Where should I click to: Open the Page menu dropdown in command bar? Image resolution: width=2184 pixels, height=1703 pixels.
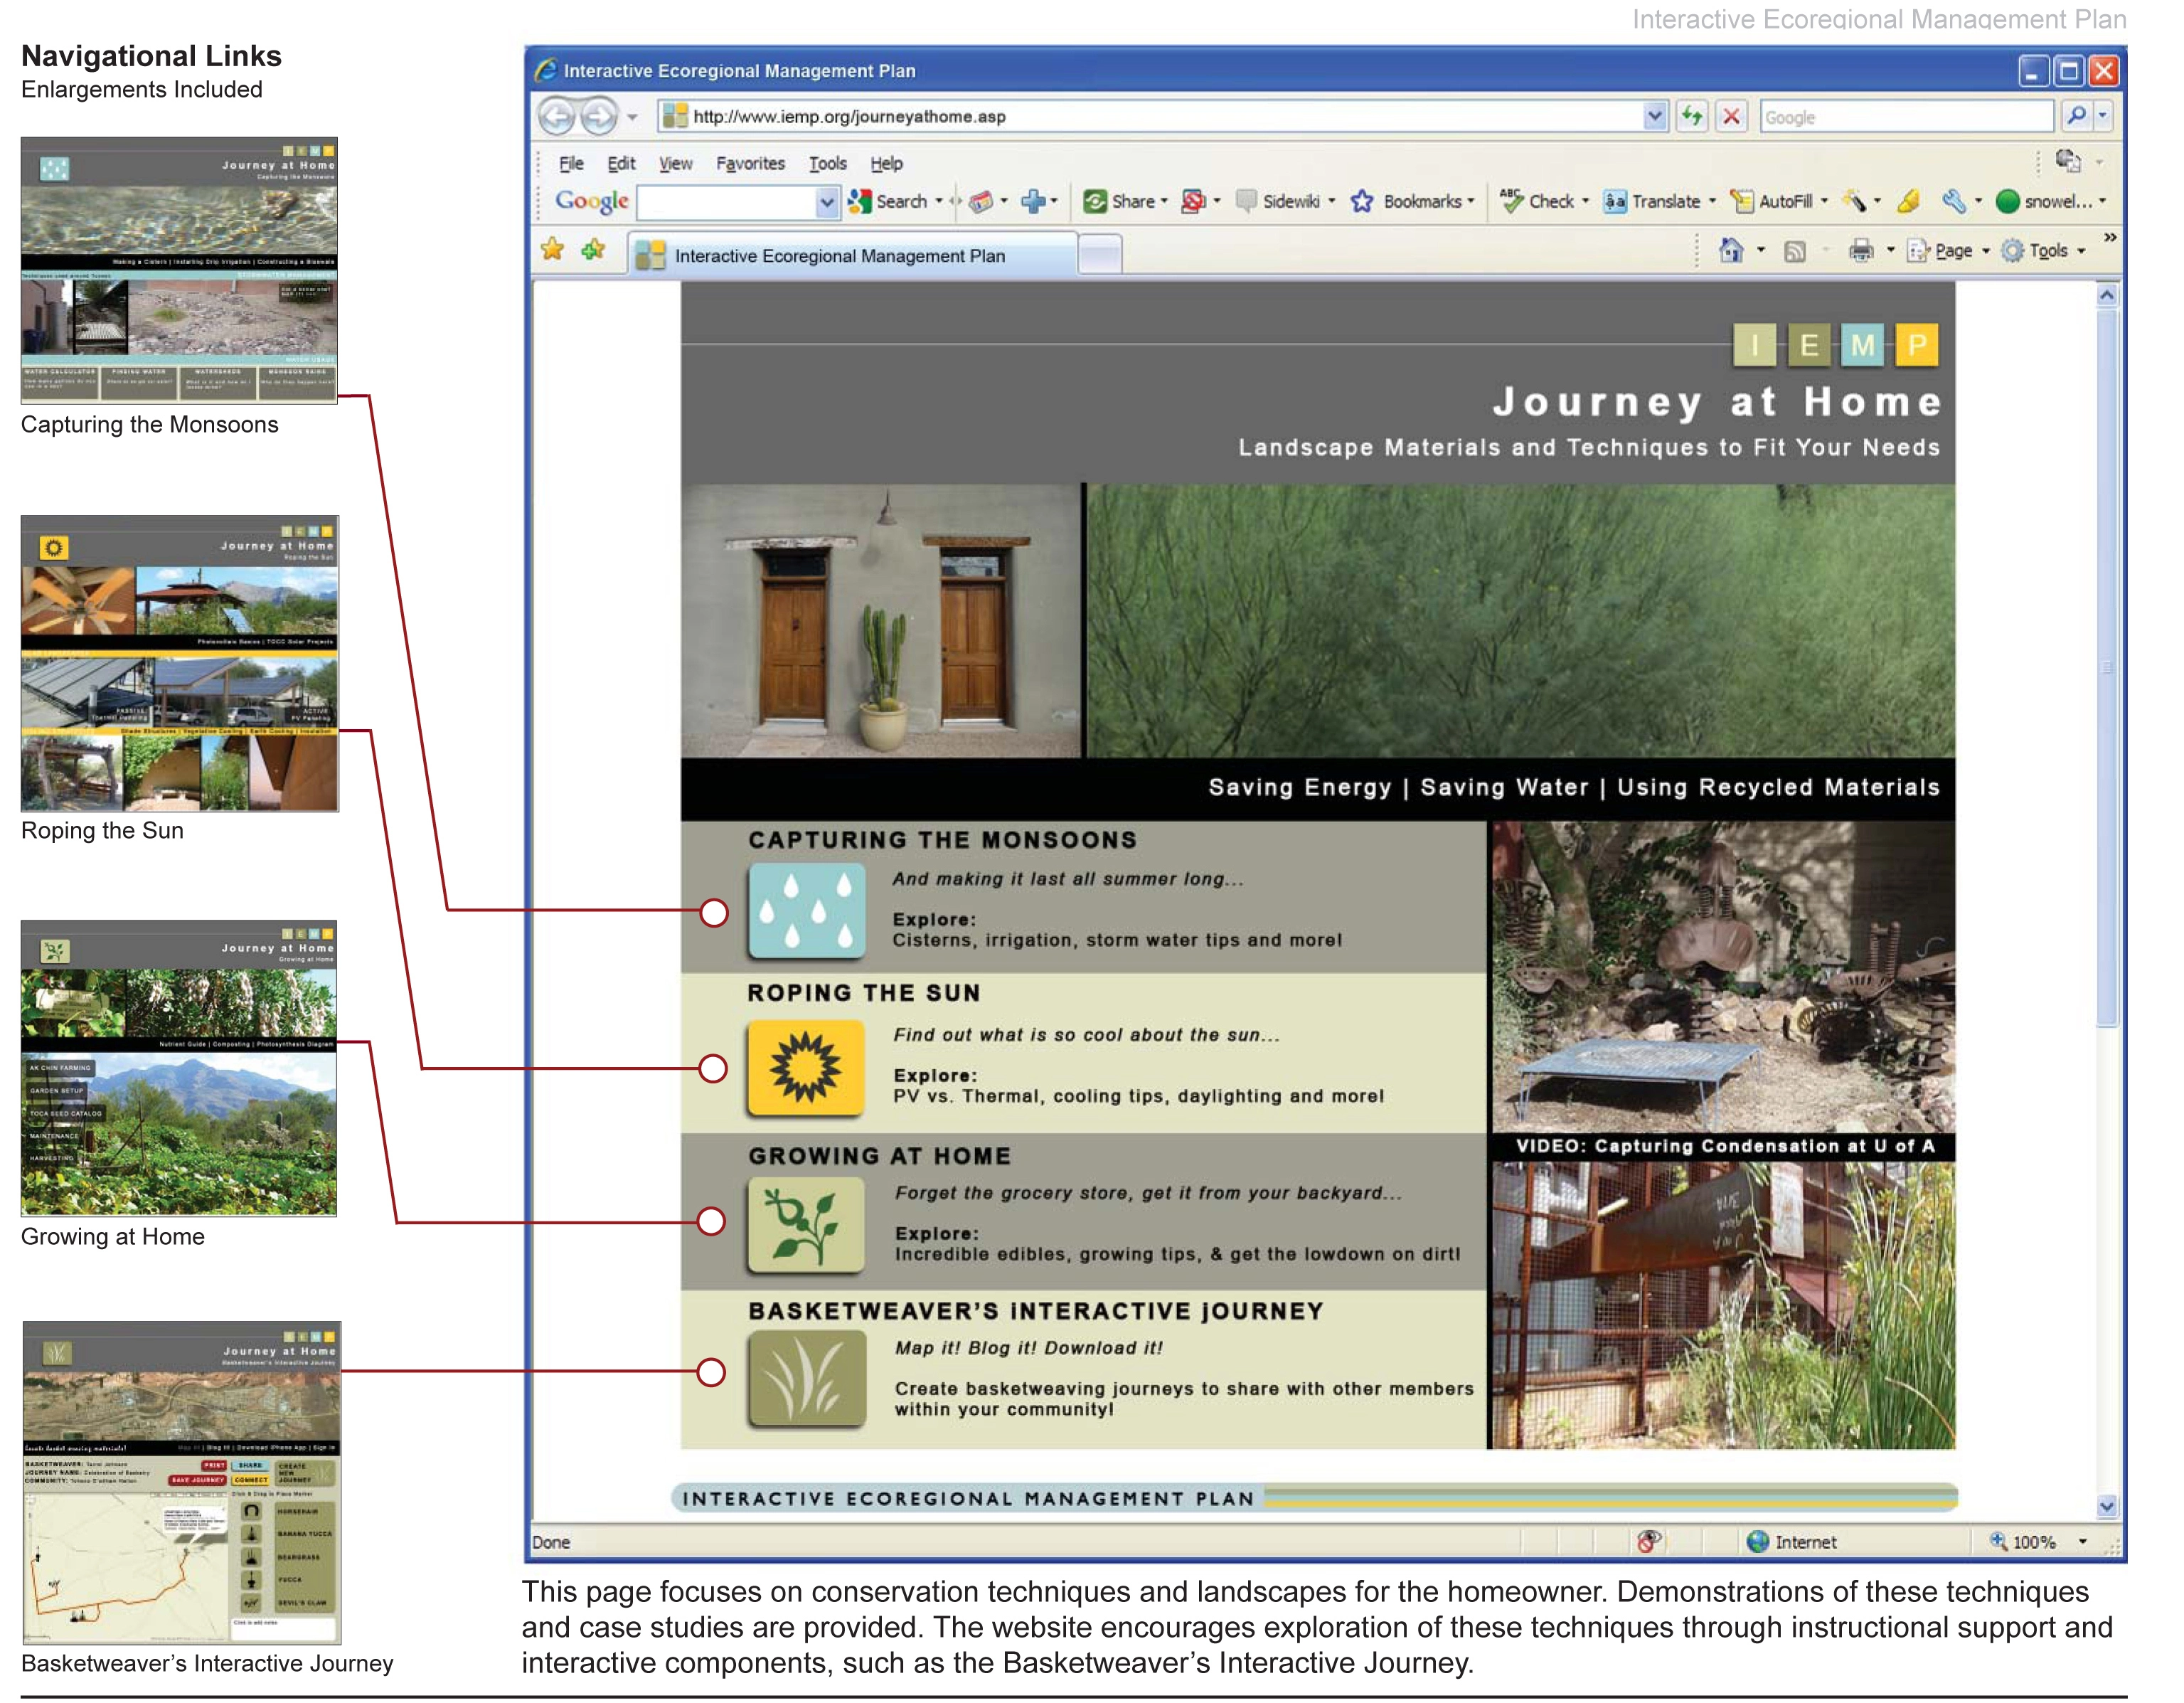[x=1986, y=251]
